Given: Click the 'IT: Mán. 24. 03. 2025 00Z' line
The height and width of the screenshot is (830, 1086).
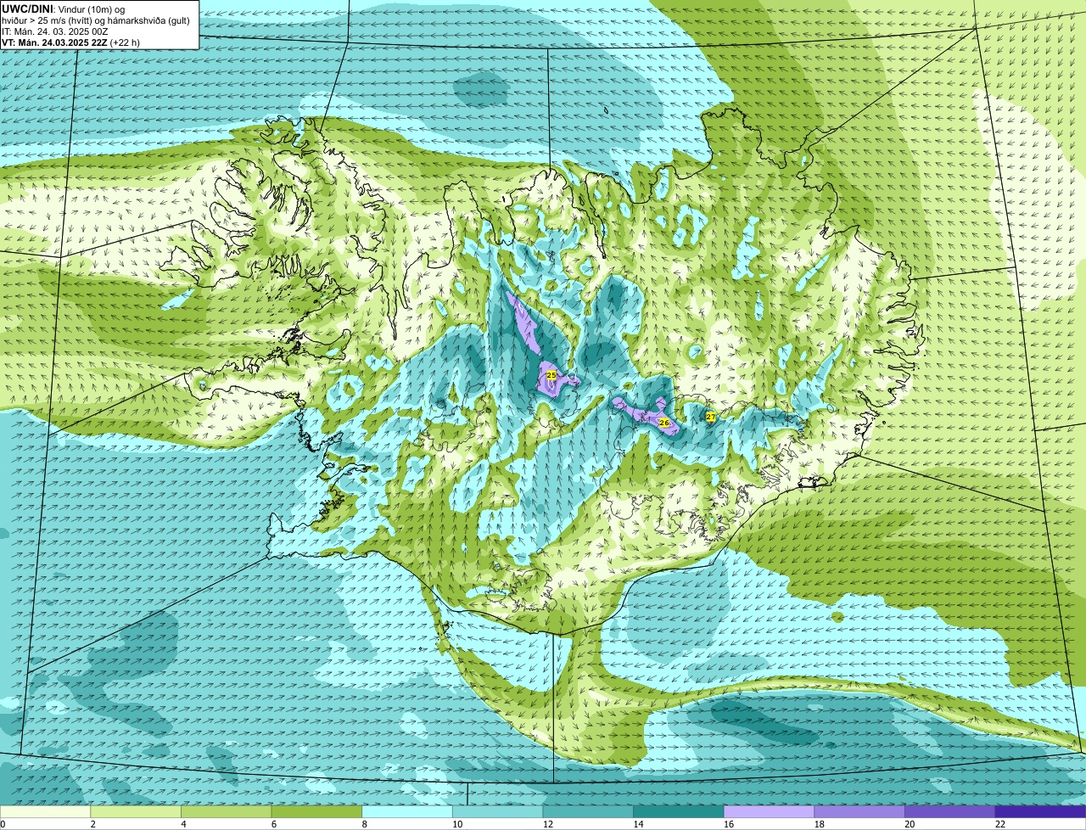Looking at the screenshot, I should click(x=55, y=31).
